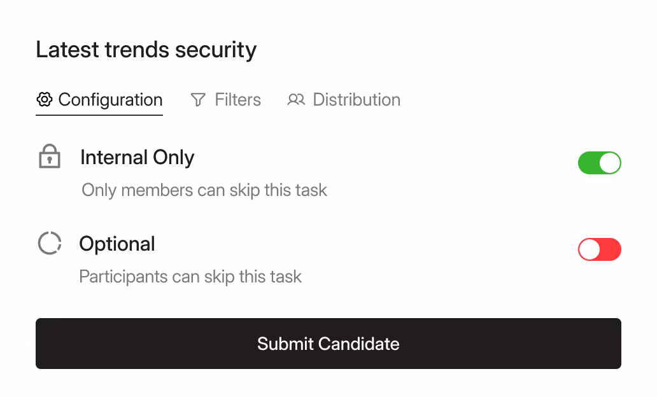Screen dimensions: 657x397
Task: Click the red Optional toggle knob
Action: pos(589,249)
